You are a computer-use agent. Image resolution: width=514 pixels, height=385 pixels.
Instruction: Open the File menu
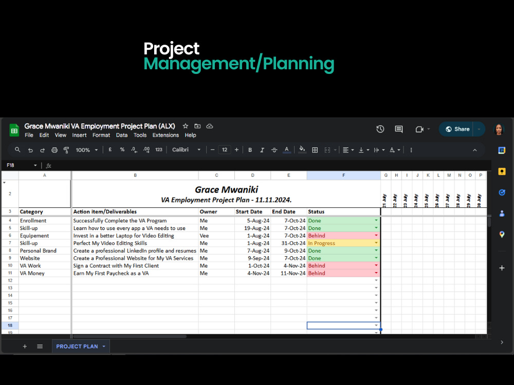click(x=29, y=135)
